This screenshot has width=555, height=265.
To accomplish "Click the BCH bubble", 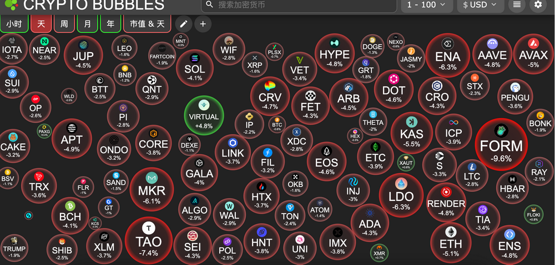I will coord(70,216).
